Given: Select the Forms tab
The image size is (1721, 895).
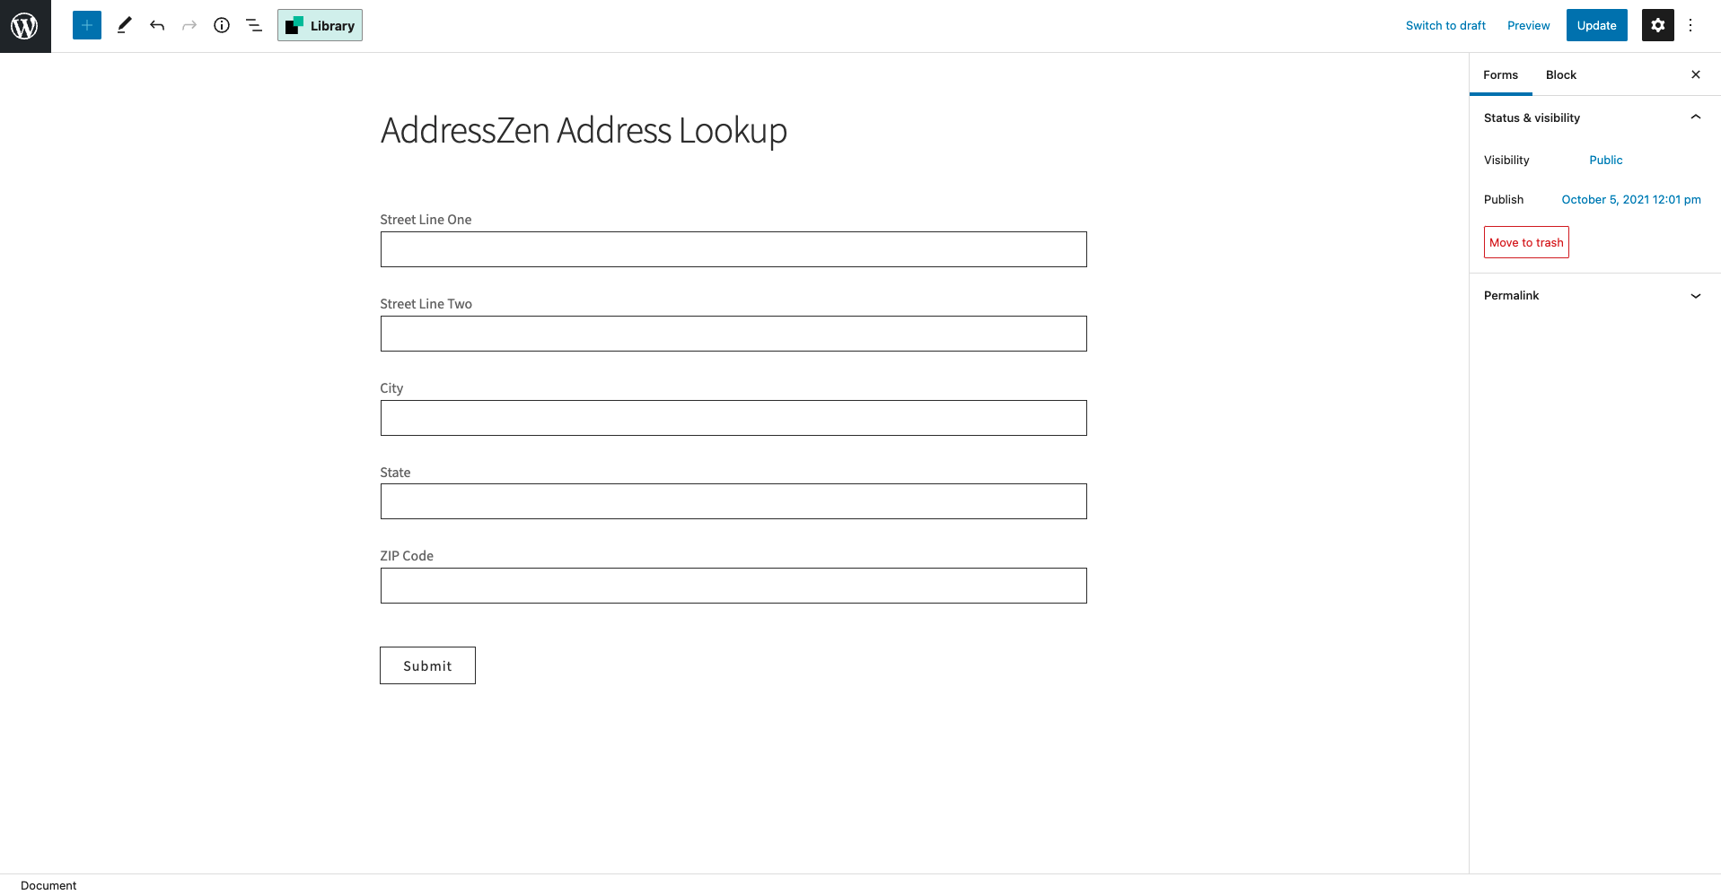Looking at the screenshot, I should pyautogui.click(x=1500, y=74).
